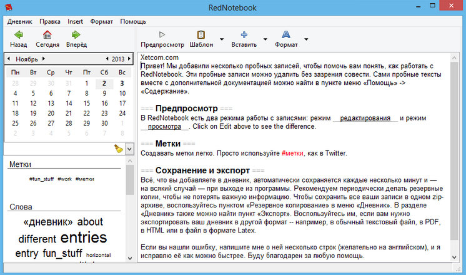
Task: Click the underlined просмотра text
Action: (164, 126)
